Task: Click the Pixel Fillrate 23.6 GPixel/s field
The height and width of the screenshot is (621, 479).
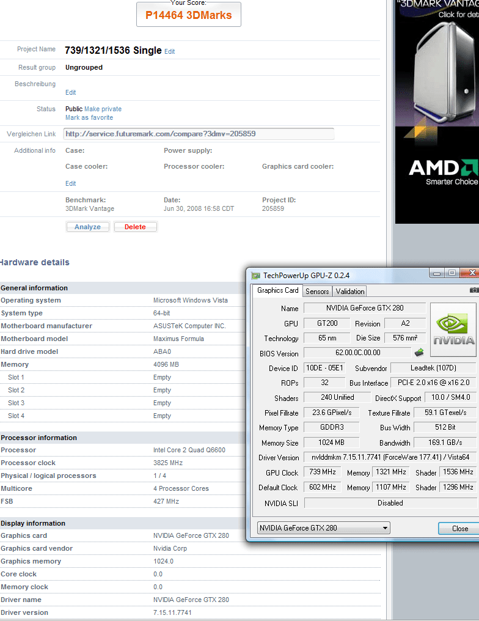Action: (332, 413)
